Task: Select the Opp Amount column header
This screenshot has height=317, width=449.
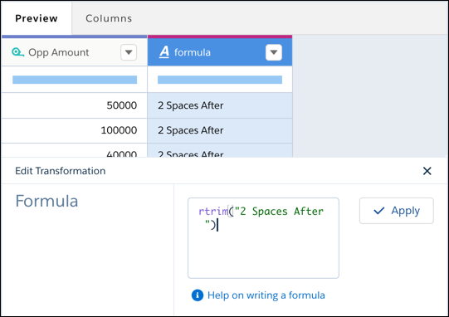Action: tap(74, 52)
